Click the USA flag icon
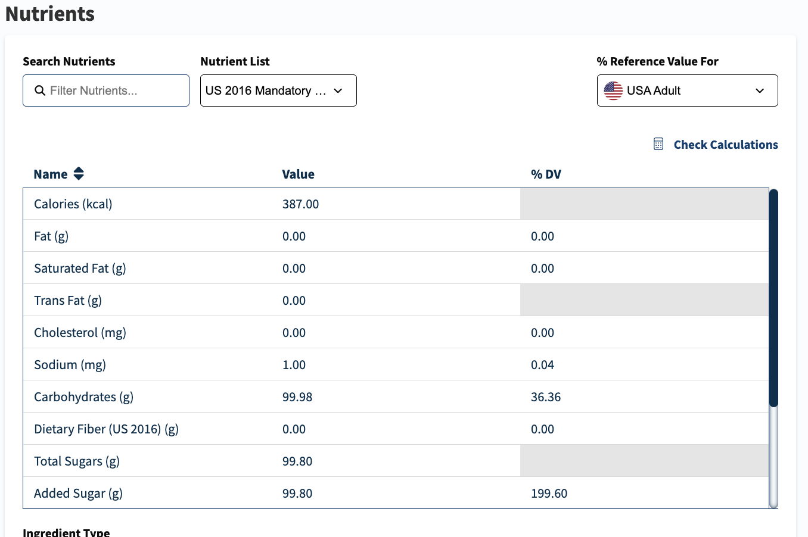This screenshot has height=537, width=808. click(613, 90)
